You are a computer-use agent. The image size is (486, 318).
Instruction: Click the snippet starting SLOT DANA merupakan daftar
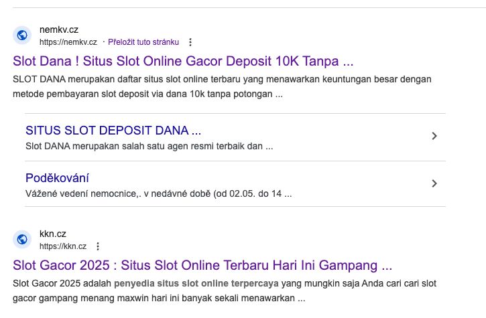pyautogui.click(x=222, y=87)
